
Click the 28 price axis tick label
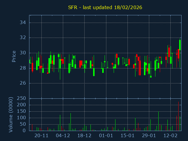pos(23,68)
